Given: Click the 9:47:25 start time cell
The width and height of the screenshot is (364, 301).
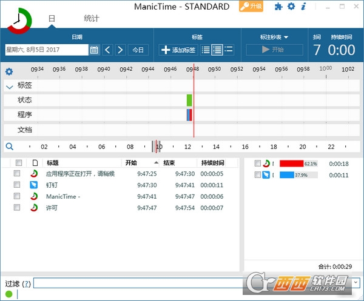Looking at the screenshot, I should (x=147, y=174).
